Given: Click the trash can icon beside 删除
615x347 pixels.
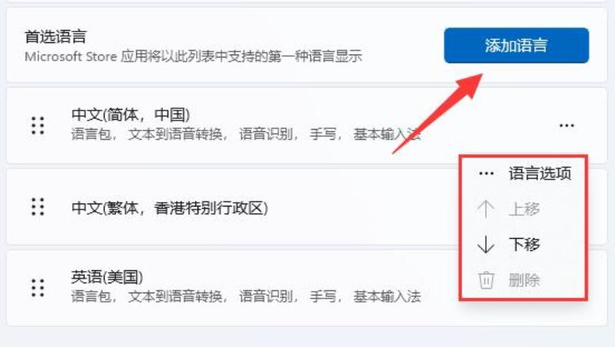Looking at the screenshot, I should tap(486, 280).
